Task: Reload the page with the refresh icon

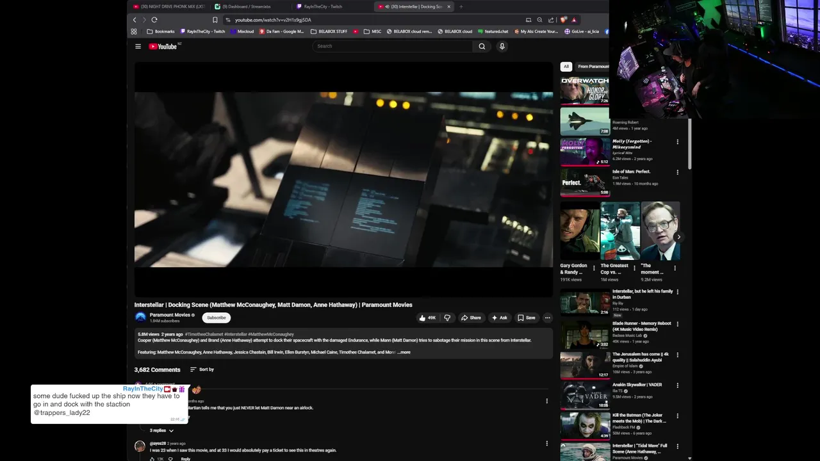Action: click(154, 20)
